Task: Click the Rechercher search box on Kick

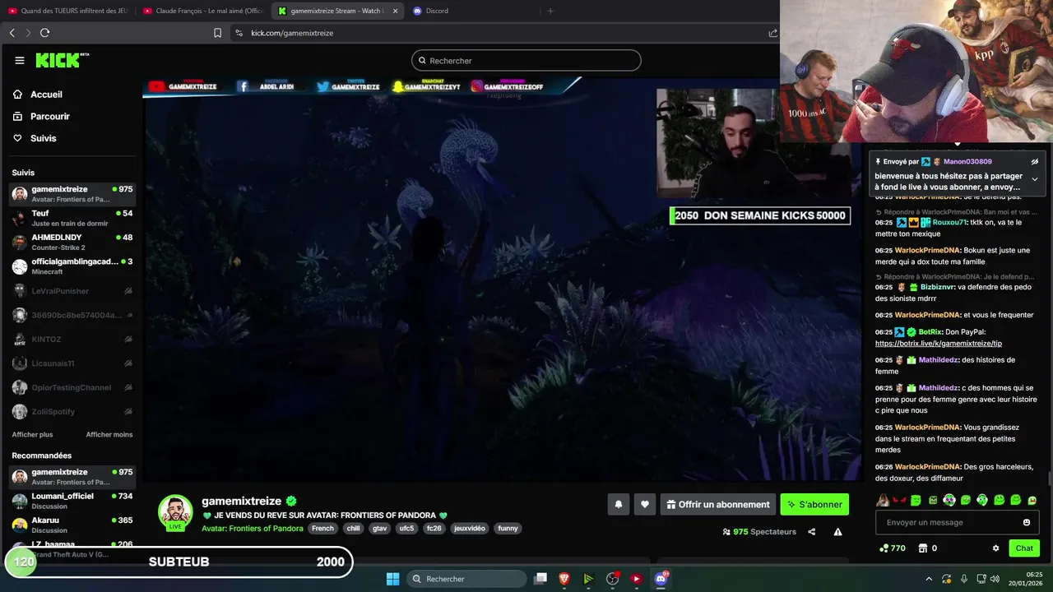Action: tap(526, 60)
